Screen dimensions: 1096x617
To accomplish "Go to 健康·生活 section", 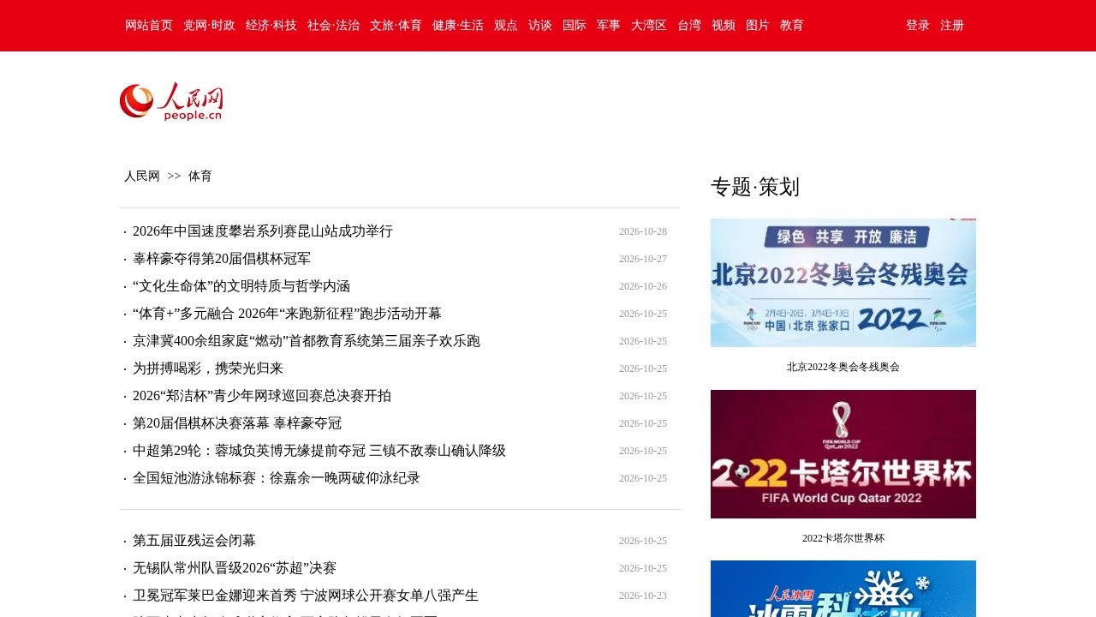I will (458, 26).
